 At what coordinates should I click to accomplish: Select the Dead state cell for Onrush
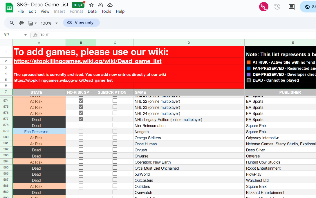(39, 150)
